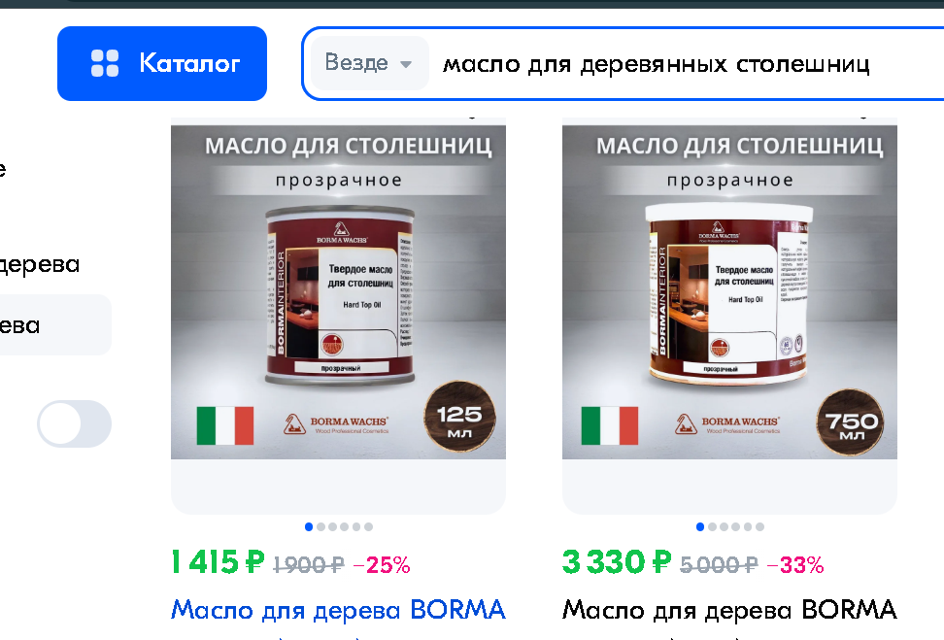
Task: Select the highlighted sidebar category ending in ева
Action: click(55, 325)
